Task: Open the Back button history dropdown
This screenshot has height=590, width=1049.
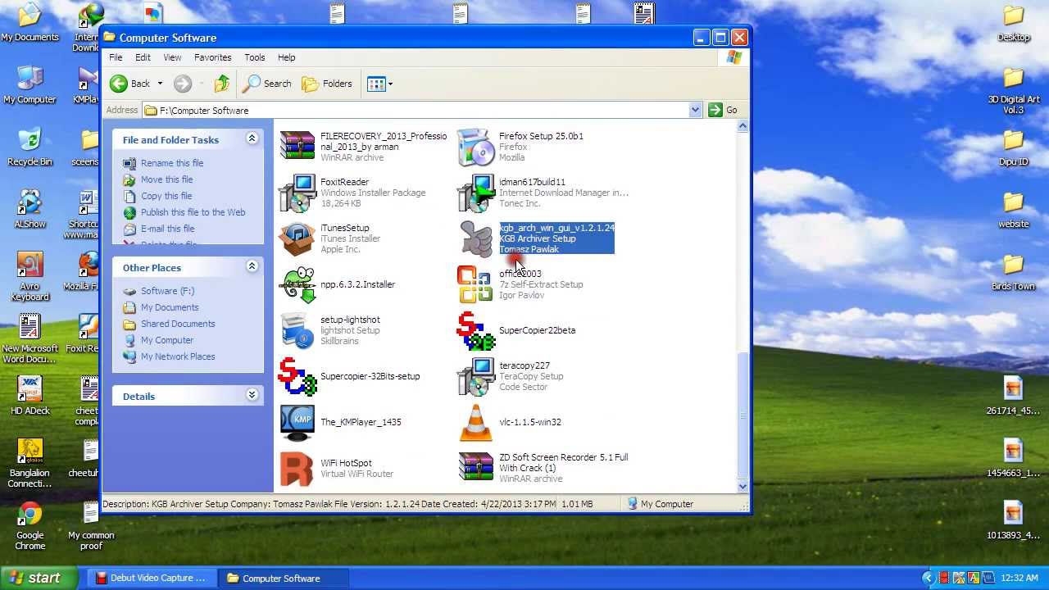Action: (x=160, y=84)
